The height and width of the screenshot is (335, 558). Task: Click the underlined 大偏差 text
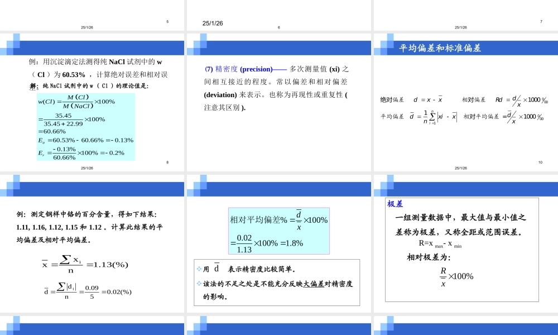pyautogui.click(x=314, y=284)
